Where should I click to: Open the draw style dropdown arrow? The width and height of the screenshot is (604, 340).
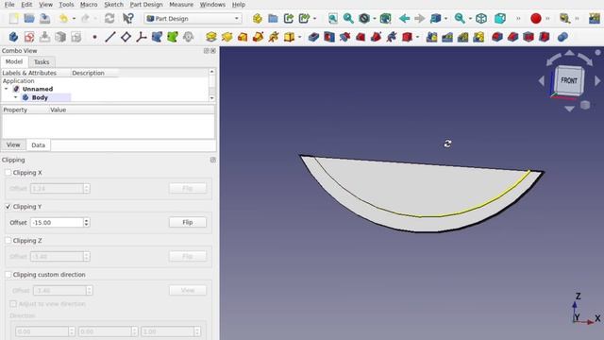(x=375, y=19)
